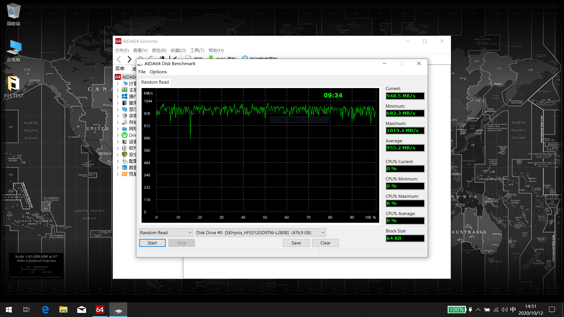
Task: Select the DirectX Xbox-logo tree icon
Action: point(125,135)
